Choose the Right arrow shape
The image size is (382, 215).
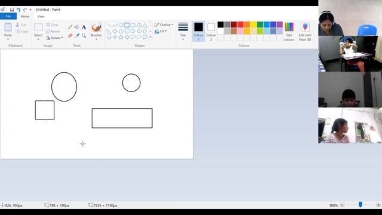133,31
